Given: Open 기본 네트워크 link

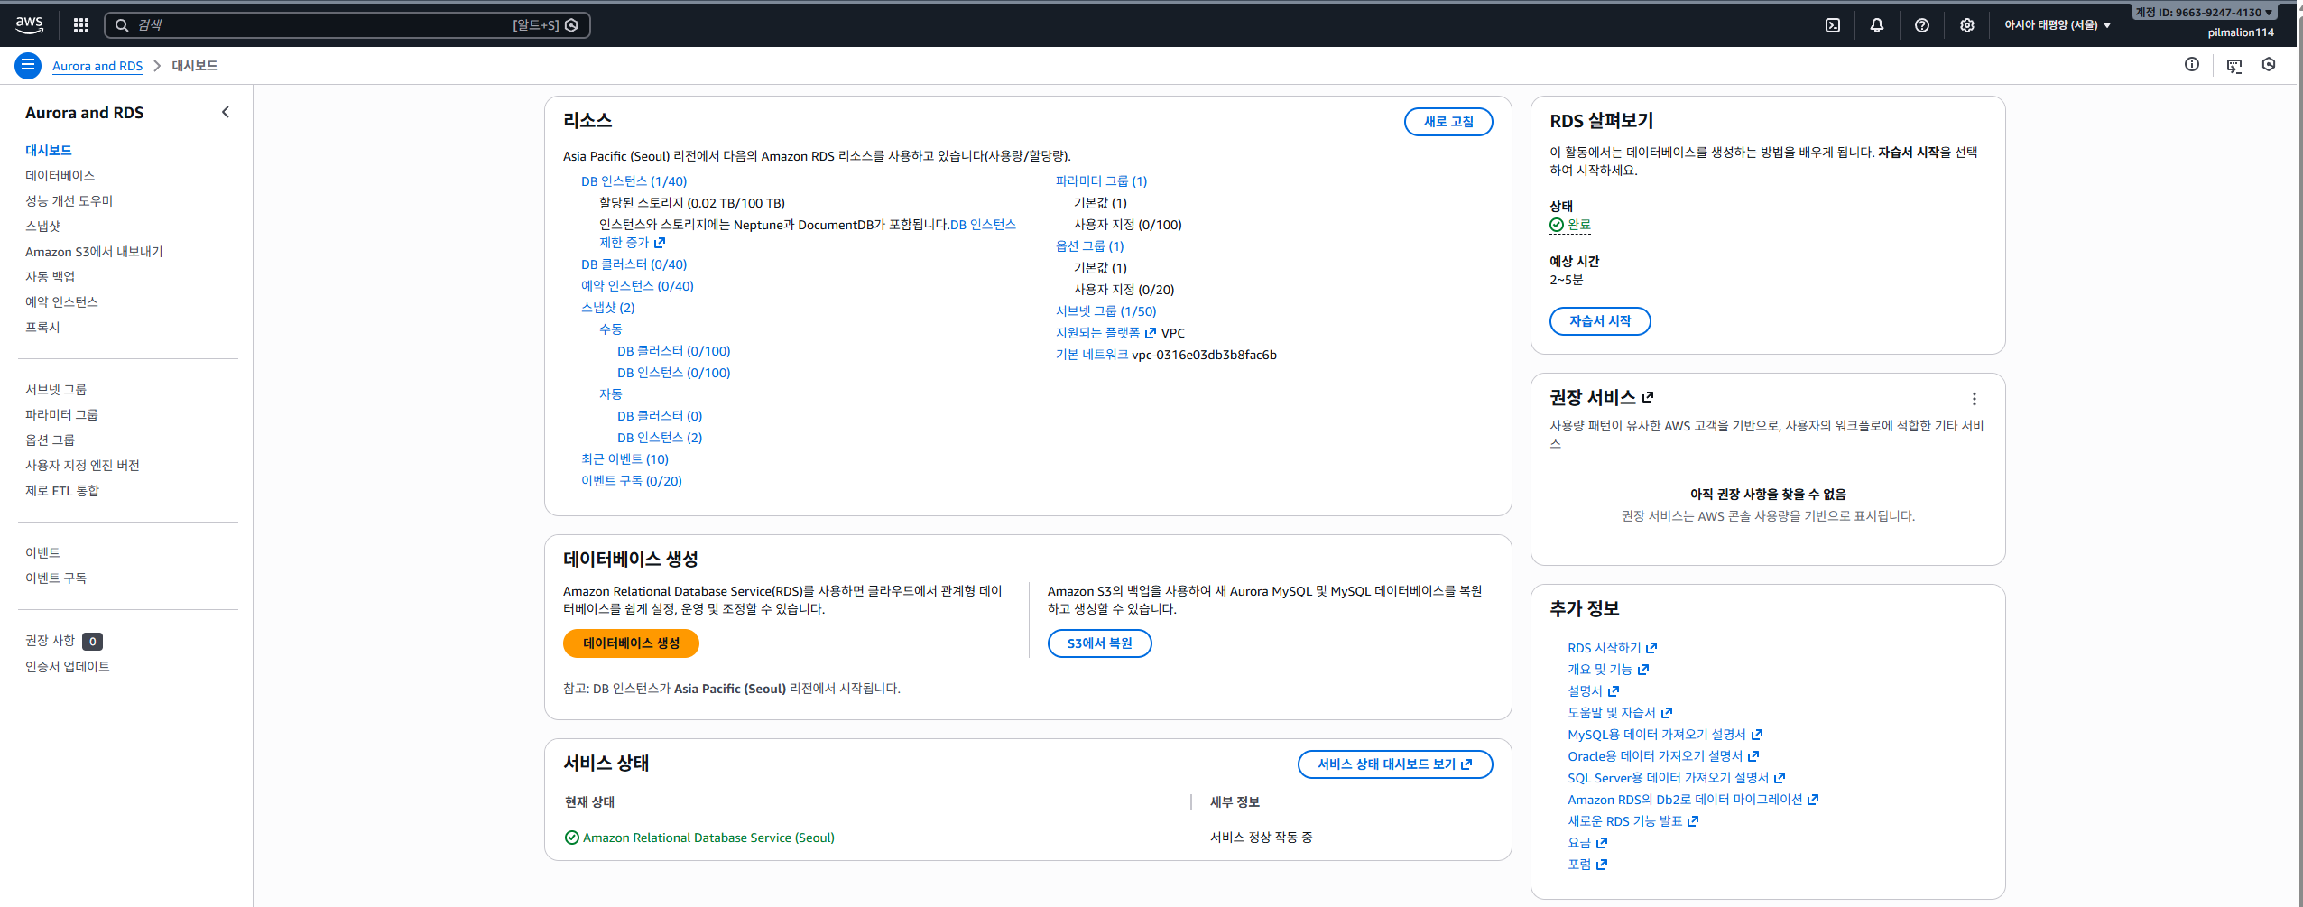Looking at the screenshot, I should point(1092,355).
